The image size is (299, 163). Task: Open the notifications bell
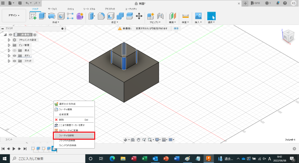[x=278, y=3]
